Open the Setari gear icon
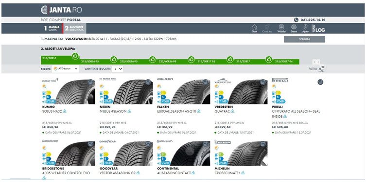Image resolution: width=366 pixels, height=182 pixels. pos(294,29)
